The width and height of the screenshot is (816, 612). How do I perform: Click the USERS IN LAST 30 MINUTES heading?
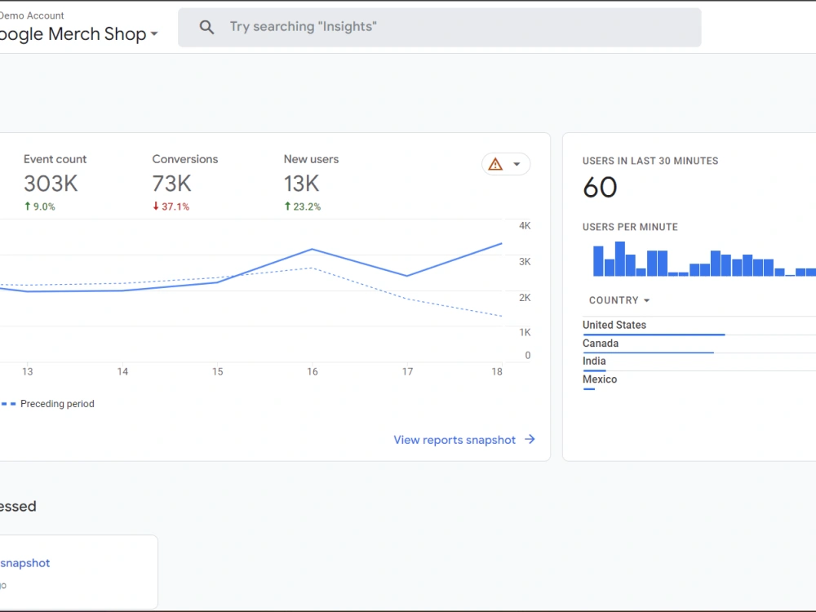point(650,161)
